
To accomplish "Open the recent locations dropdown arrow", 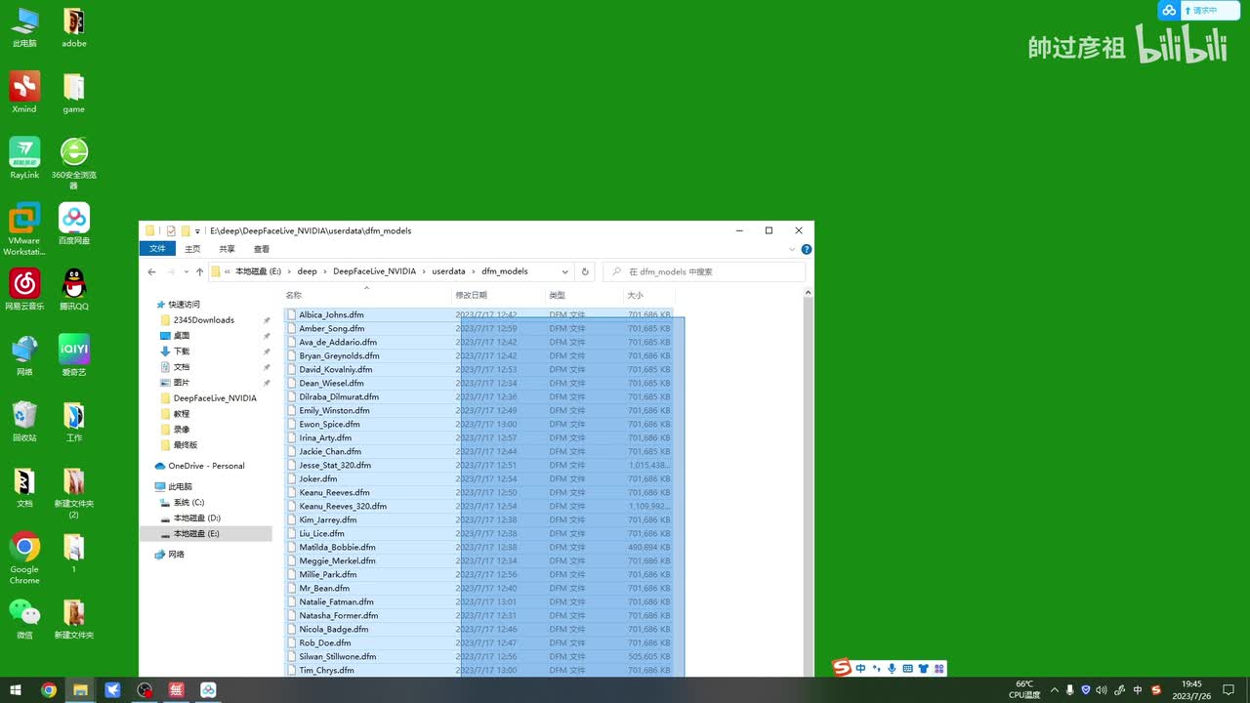I will pyautogui.click(x=185, y=271).
